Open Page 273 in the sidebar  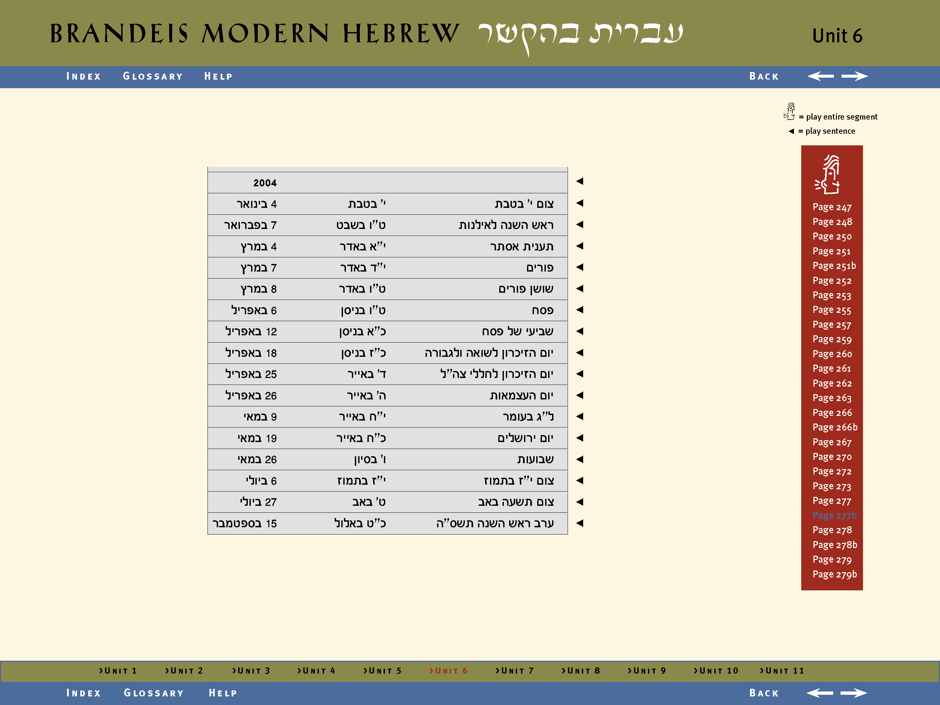(832, 486)
